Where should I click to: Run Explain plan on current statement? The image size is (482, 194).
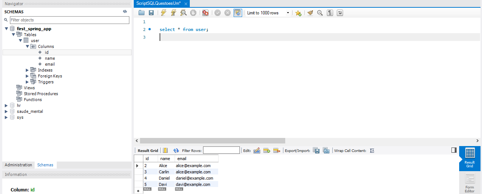(184, 13)
